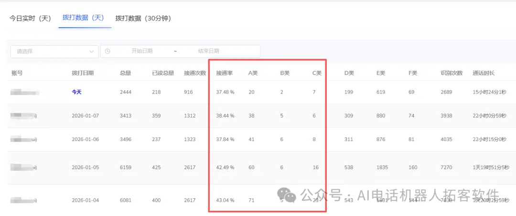
Task: Click total value 6081
Action: tap(126, 200)
